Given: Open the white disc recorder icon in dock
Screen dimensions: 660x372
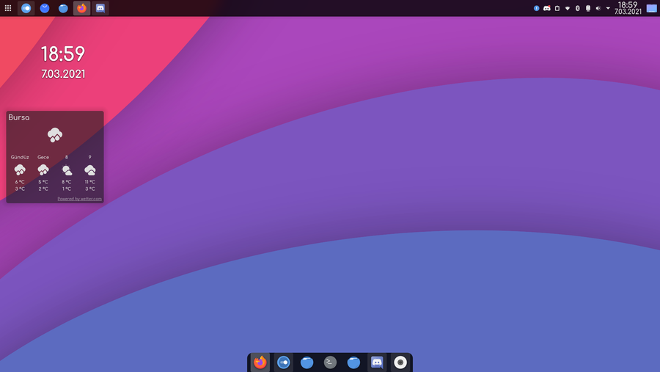Looking at the screenshot, I should tap(400, 362).
